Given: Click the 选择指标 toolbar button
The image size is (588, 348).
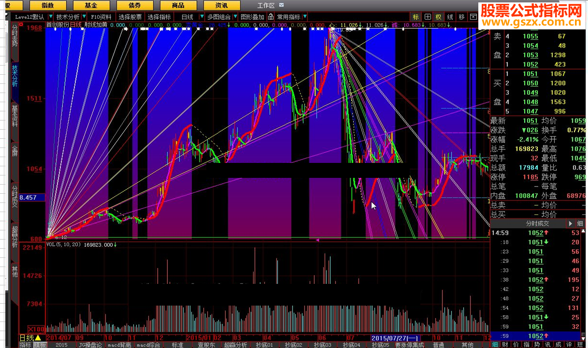Looking at the screenshot, I should 159,17.
